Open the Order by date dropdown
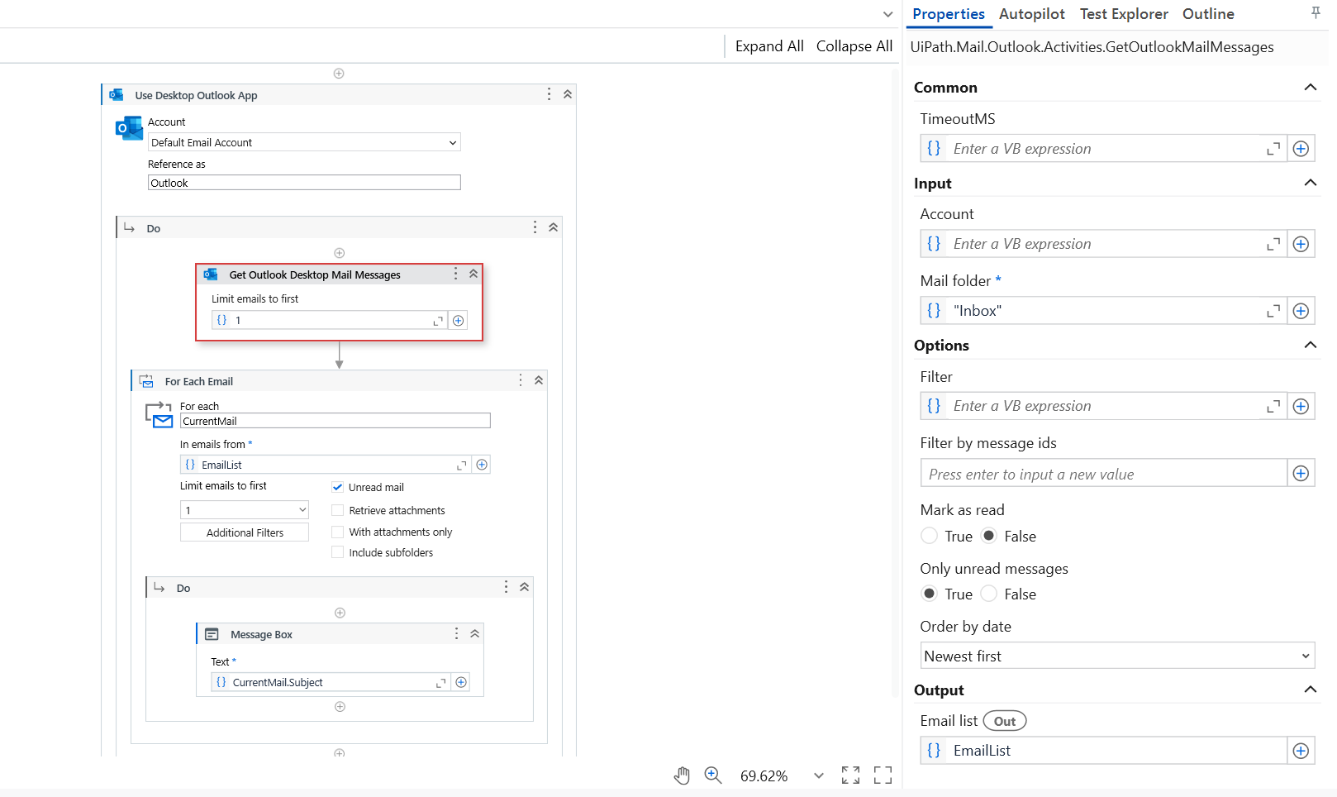Screen dimensions: 1337x797 [1117, 656]
